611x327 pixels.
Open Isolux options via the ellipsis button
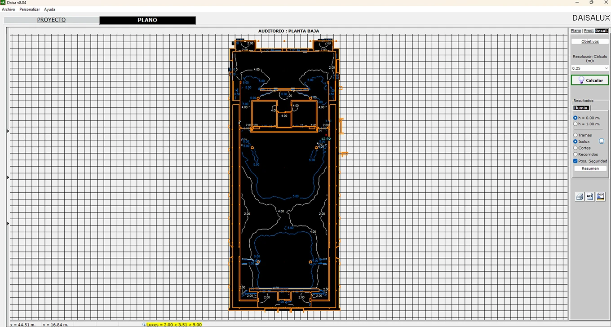[602, 141]
